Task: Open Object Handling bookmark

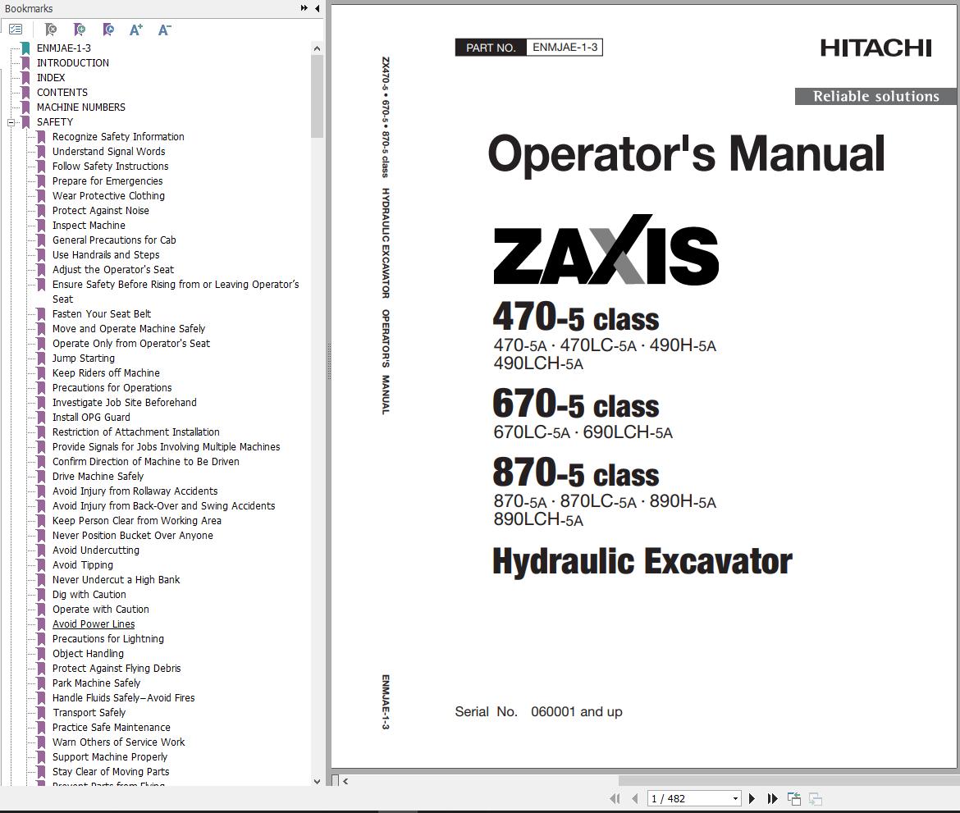Action: pyautogui.click(x=88, y=653)
